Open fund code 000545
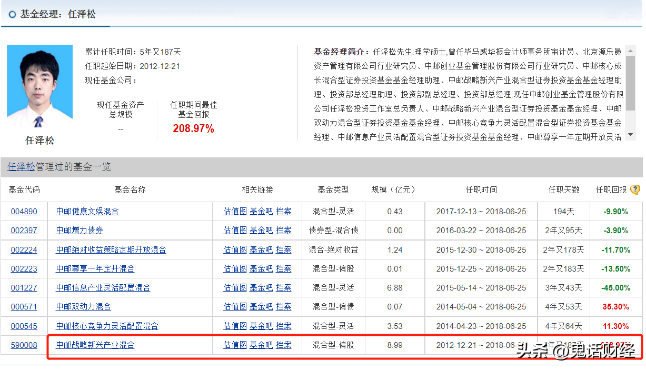The height and width of the screenshot is (370, 646). coord(24,326)
